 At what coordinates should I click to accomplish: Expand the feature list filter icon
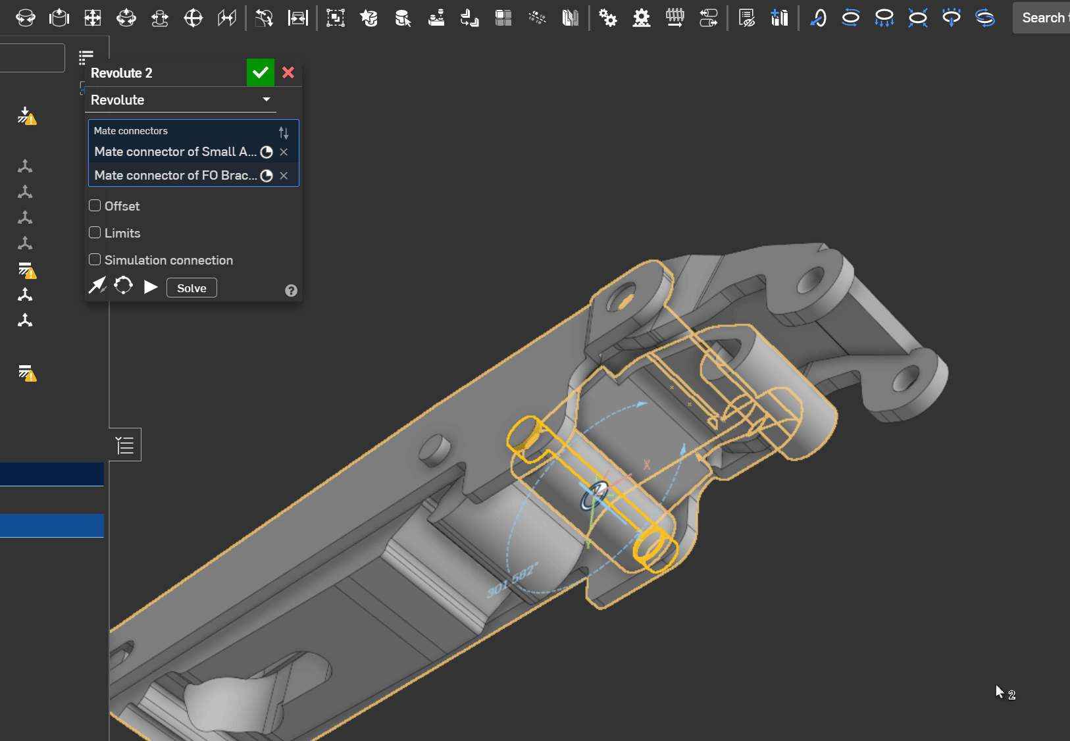pyautogui.click(x=86, y=58)
